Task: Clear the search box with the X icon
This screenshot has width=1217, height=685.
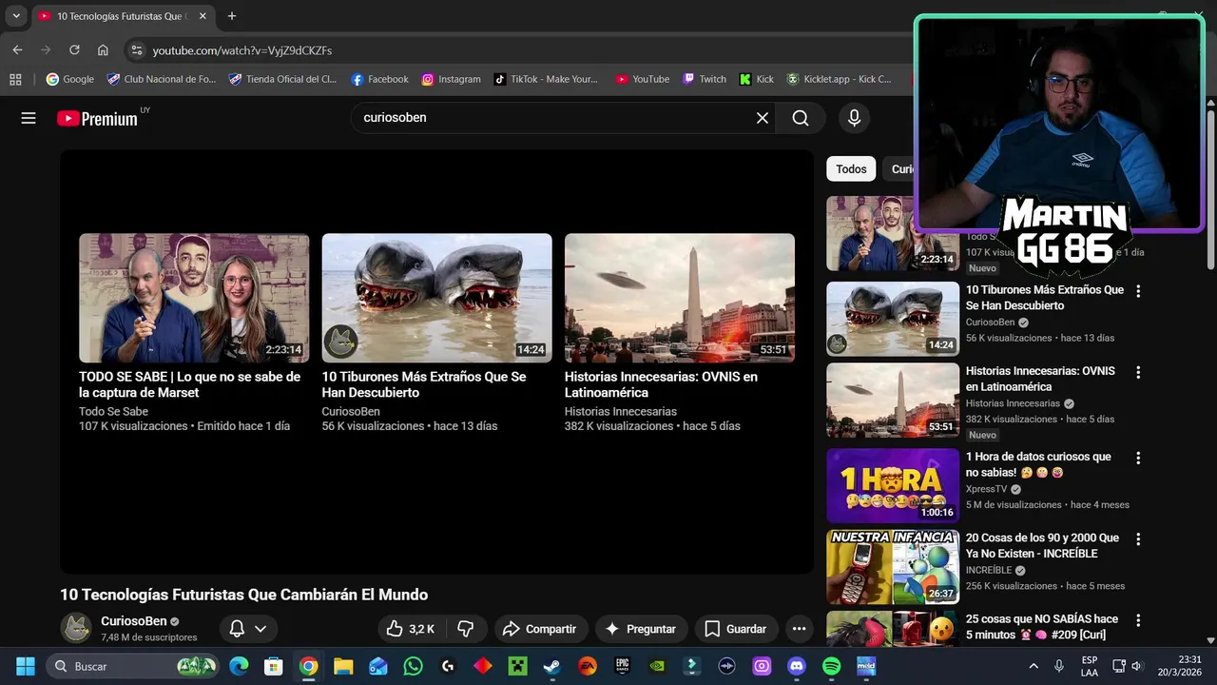Action: (763, 118)
